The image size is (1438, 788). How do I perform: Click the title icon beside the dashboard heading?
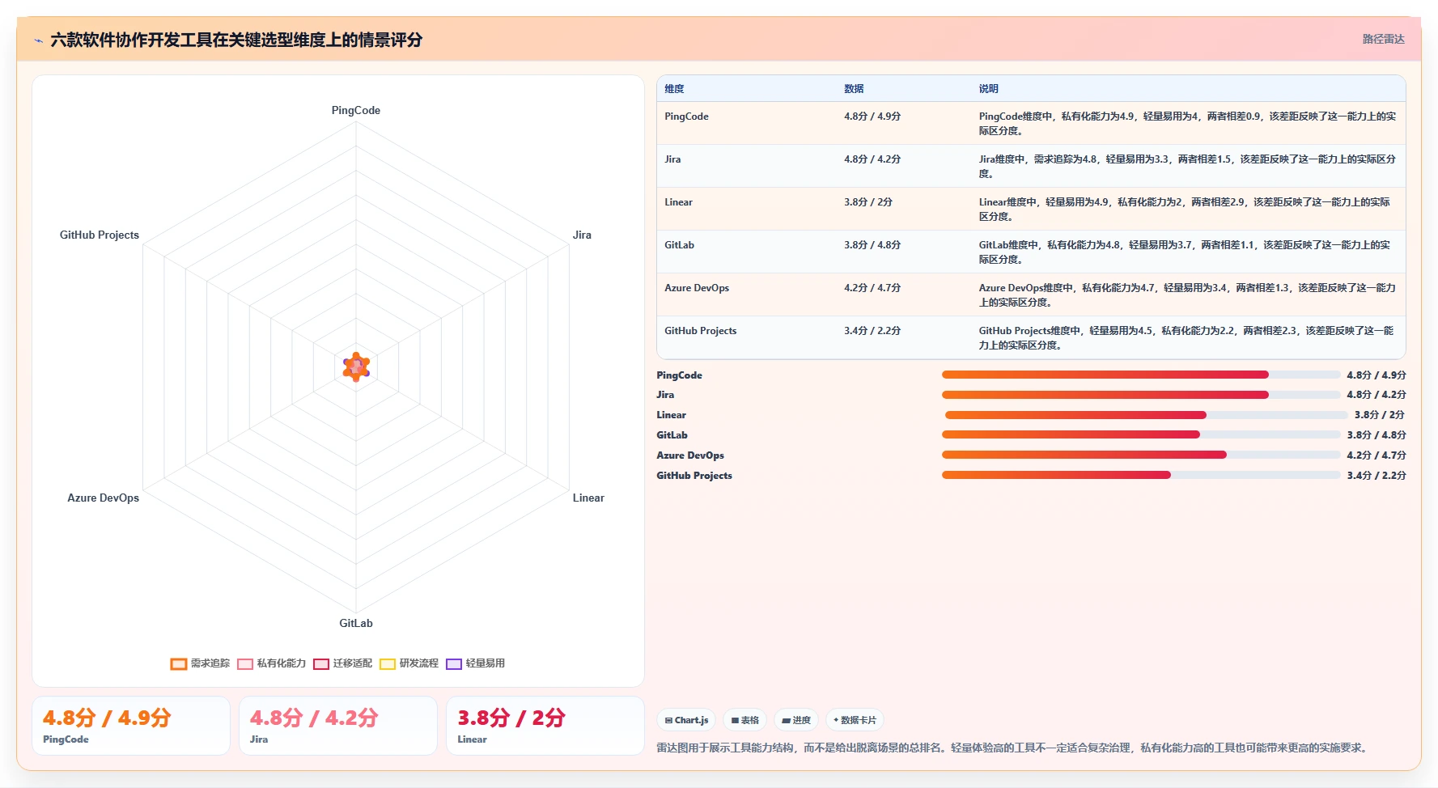38,40
